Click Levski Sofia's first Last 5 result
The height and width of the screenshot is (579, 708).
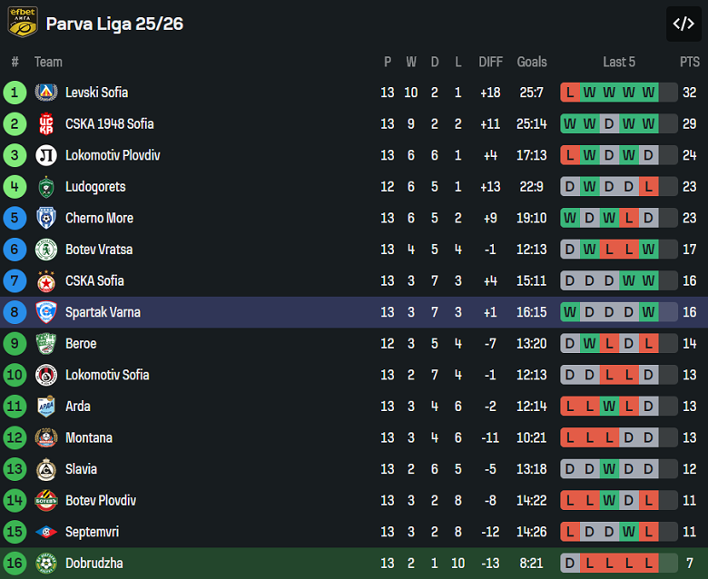570,93
